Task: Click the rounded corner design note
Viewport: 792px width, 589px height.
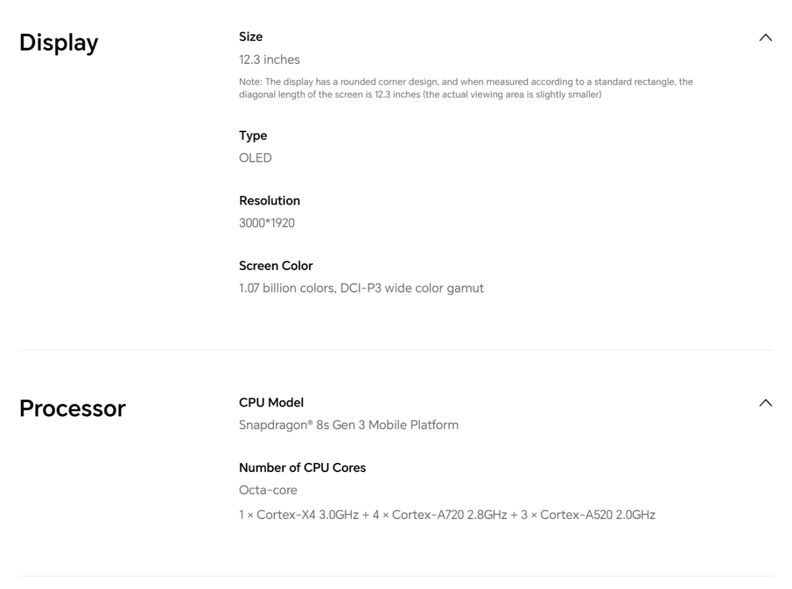Action: (465, 87)
